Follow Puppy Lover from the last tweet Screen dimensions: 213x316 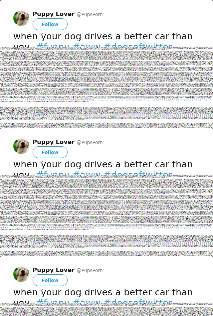[50, 280]
